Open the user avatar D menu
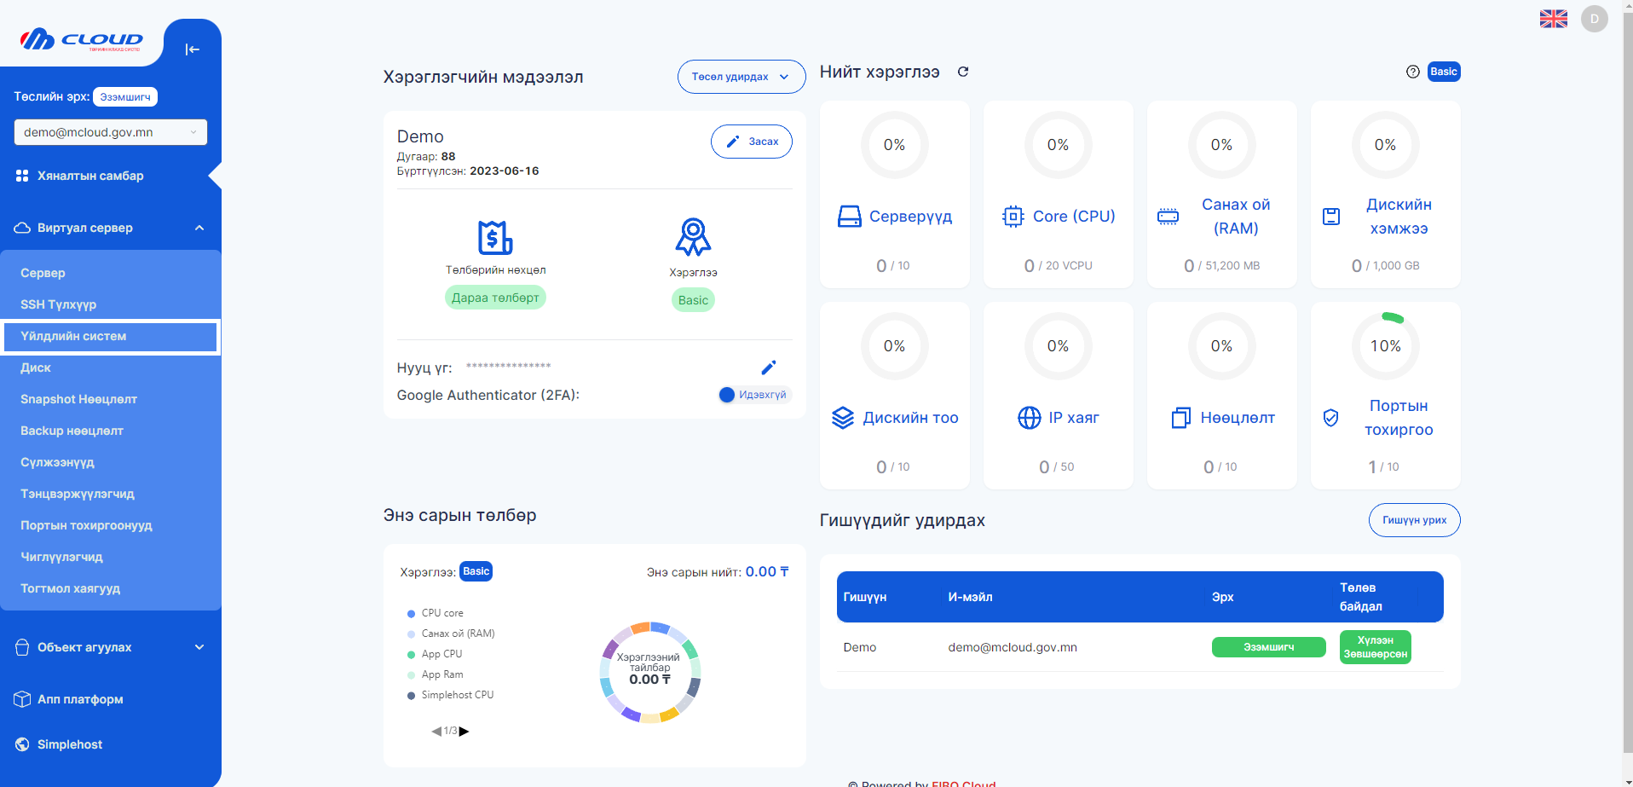Image resolution: width=1633 pixels, height=787 pixels. pyautogui.click(x=1594, y=19)
